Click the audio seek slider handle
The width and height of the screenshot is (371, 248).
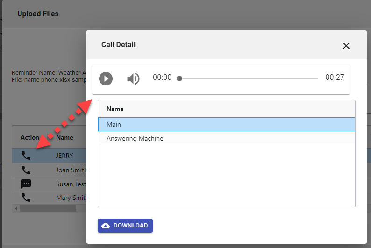tap(179, 78)
